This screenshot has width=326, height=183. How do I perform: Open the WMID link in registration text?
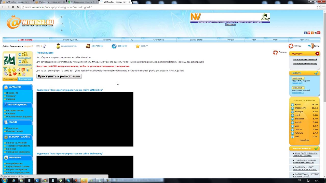tap(95, 62)
